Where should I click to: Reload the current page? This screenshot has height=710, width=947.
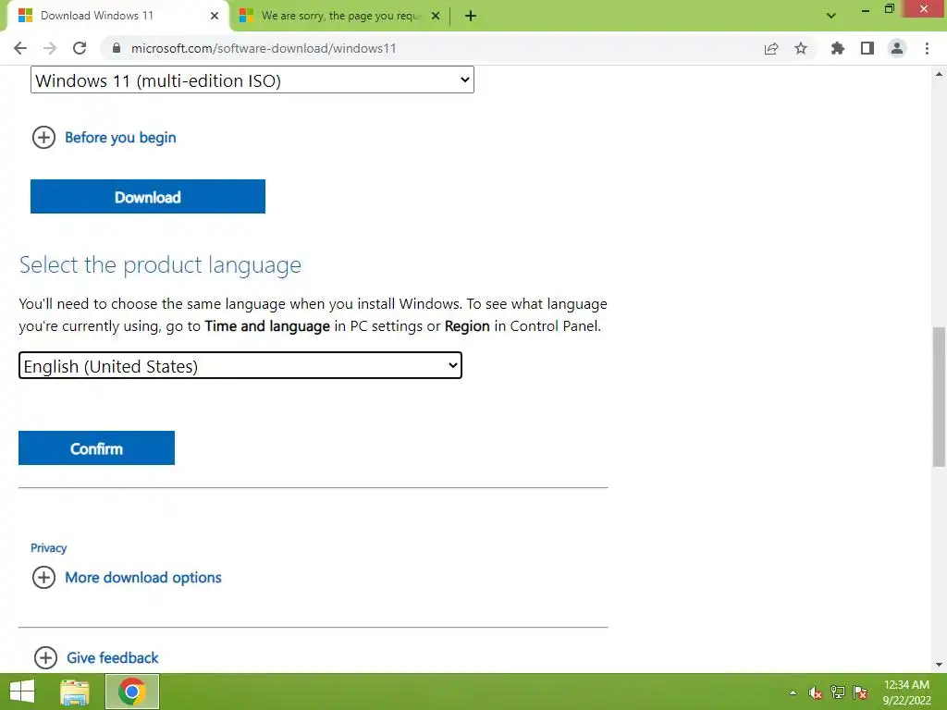80,48
